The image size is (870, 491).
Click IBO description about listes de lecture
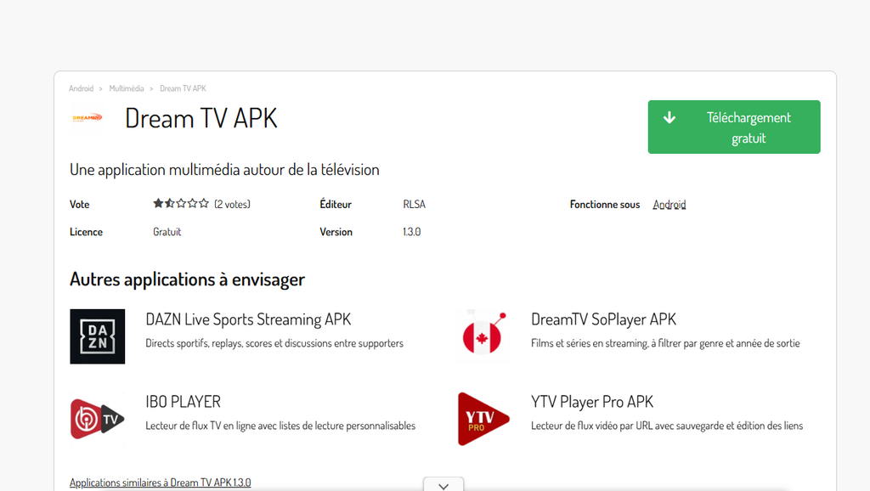coord(280,426)
